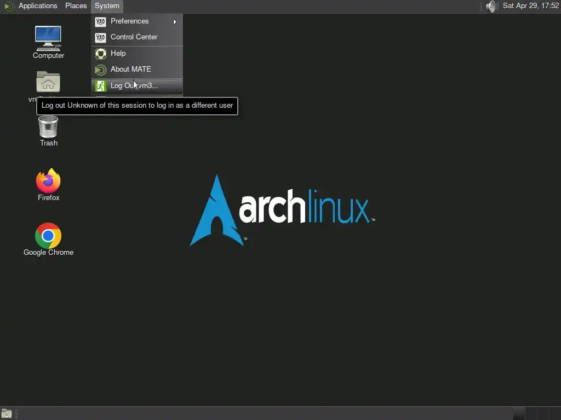Switch to the fourth workspace in switcher
Image resolution: width=561 pixels, height=420 pixels.
point(556,413)
